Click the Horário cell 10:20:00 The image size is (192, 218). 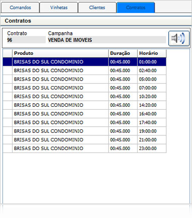click(152, 97)
